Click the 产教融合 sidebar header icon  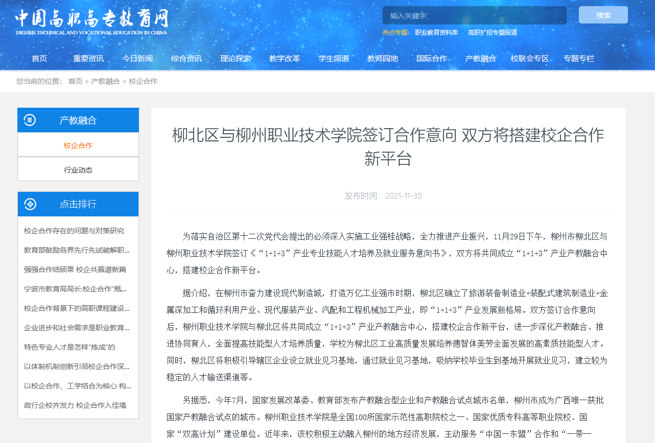tap(30, 120)
